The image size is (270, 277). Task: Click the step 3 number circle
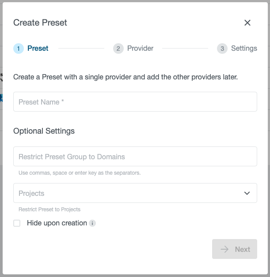click(x=222, y=49)
